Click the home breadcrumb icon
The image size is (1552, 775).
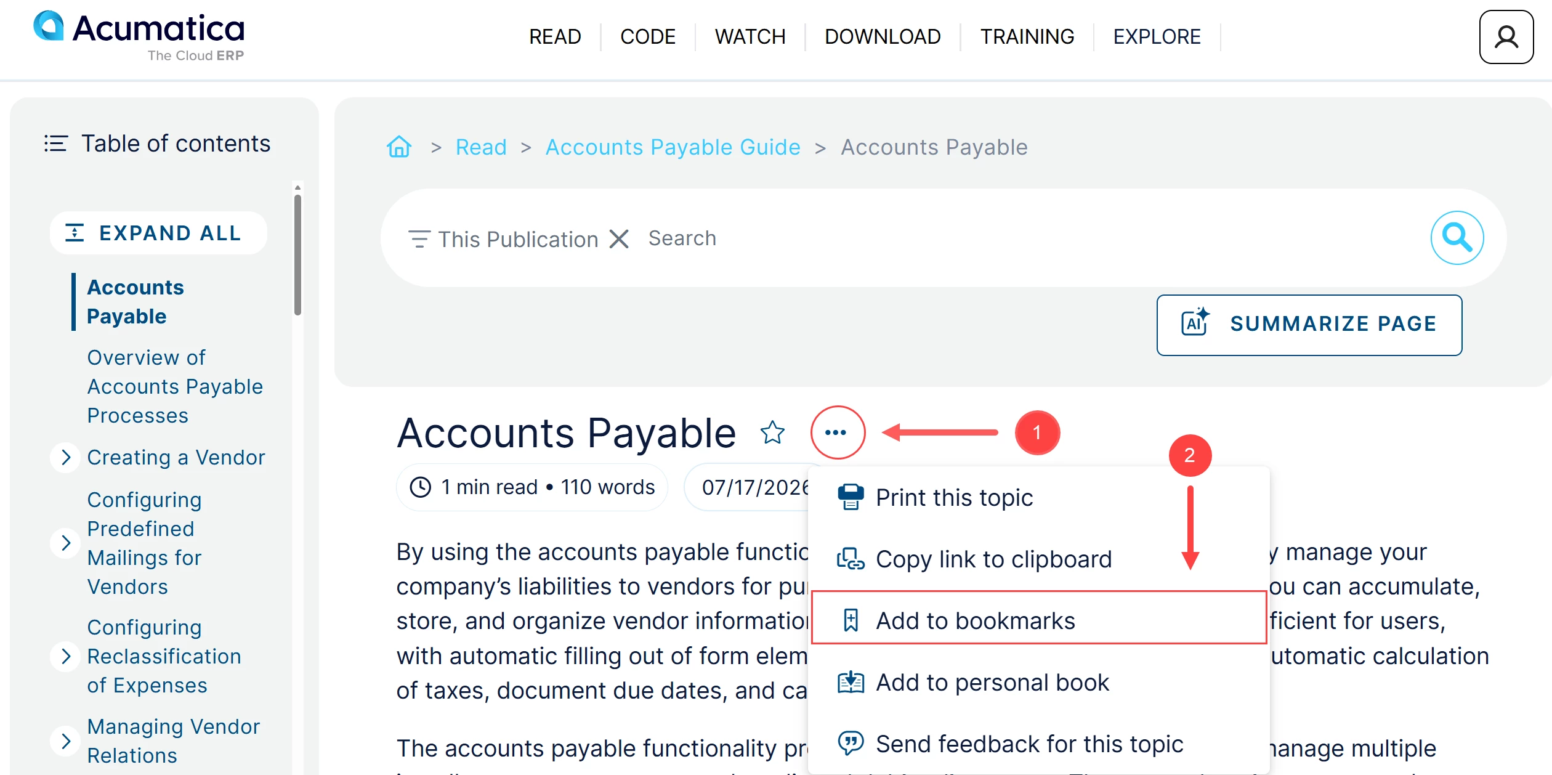(399, 147)
